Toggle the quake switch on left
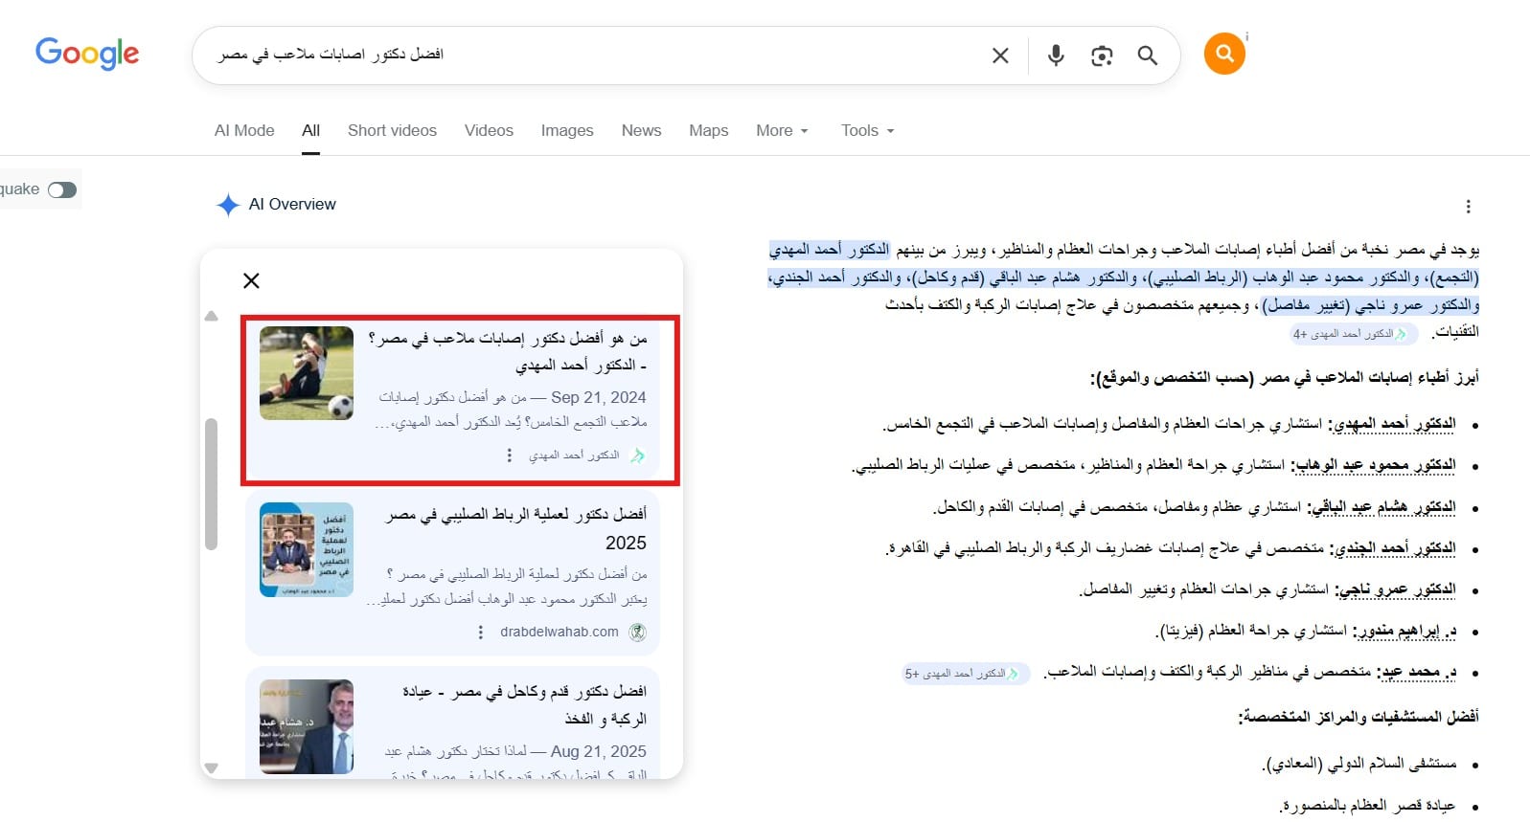This screenshot has width=1530, height=822. coord(62,189)
